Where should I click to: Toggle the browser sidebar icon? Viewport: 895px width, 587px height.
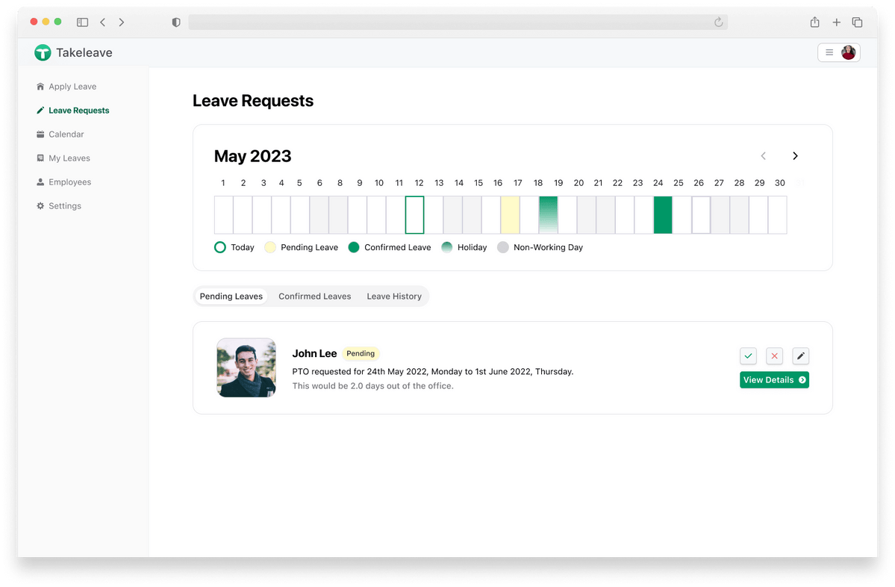pos(83,22)
